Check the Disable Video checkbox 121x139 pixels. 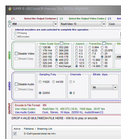click(16, 53)
